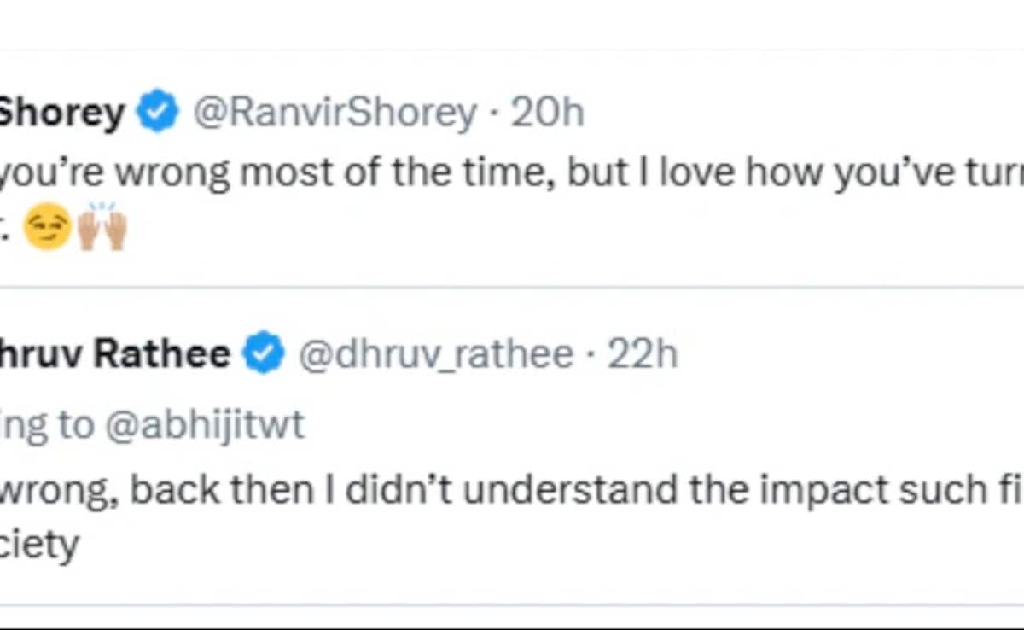1024x630 pixels.
Task: Click the verified badge beside Dhruv Rathee
Action: (x=264, y=354)
